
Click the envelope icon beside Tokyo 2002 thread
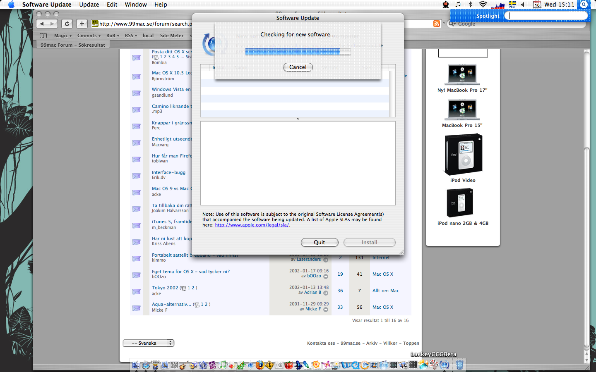[x=137, y=291]
